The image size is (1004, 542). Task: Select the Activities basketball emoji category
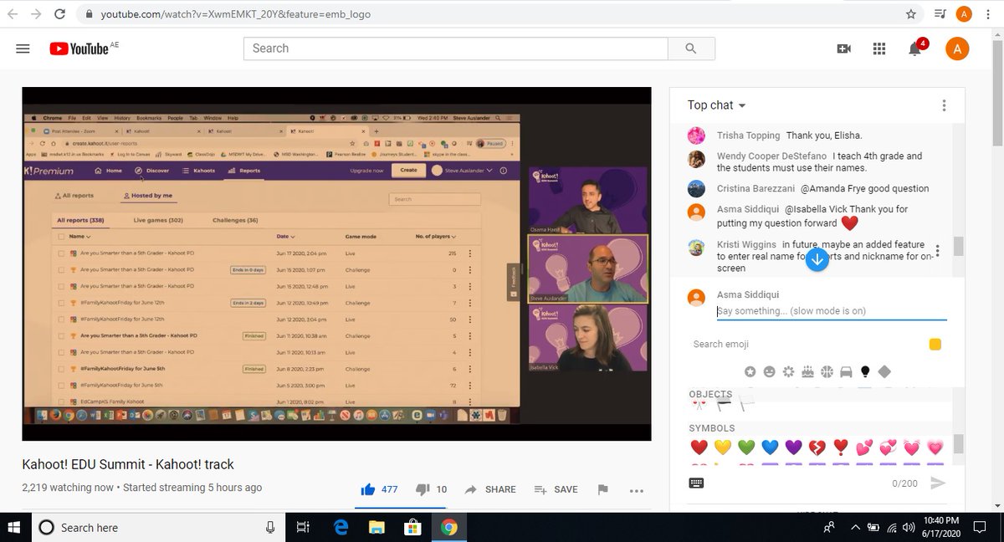827,371
